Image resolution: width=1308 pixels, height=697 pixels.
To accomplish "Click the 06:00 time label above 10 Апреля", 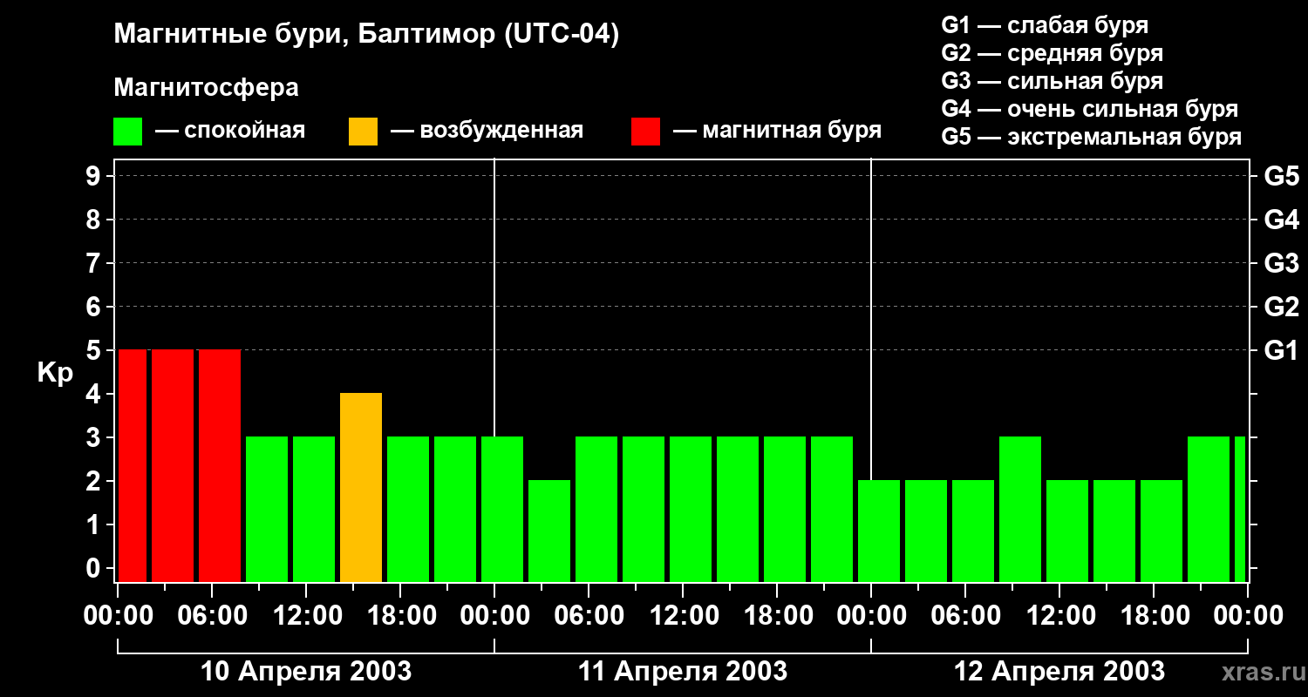I will [212, 616].
